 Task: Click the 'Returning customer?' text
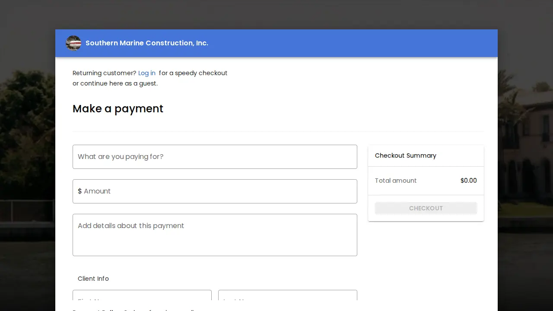[x=105, y=73]
